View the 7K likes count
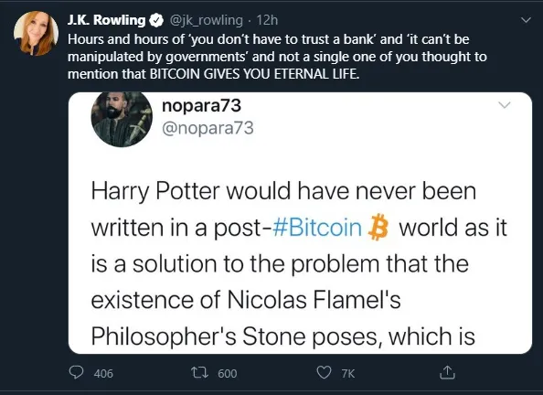 click(x=348, y=374)
